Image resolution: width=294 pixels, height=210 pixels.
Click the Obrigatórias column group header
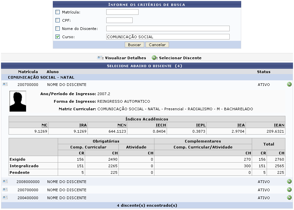(106, 141)
